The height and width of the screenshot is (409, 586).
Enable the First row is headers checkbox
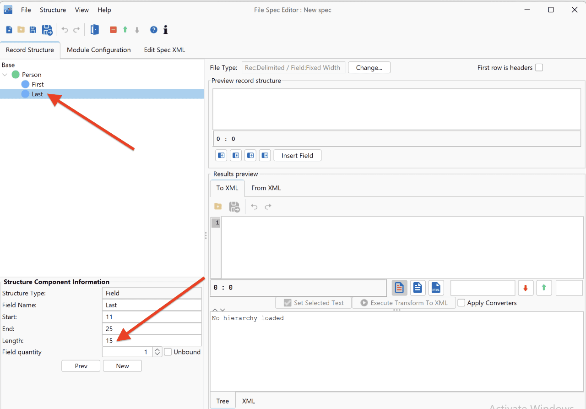coord(539,67)
